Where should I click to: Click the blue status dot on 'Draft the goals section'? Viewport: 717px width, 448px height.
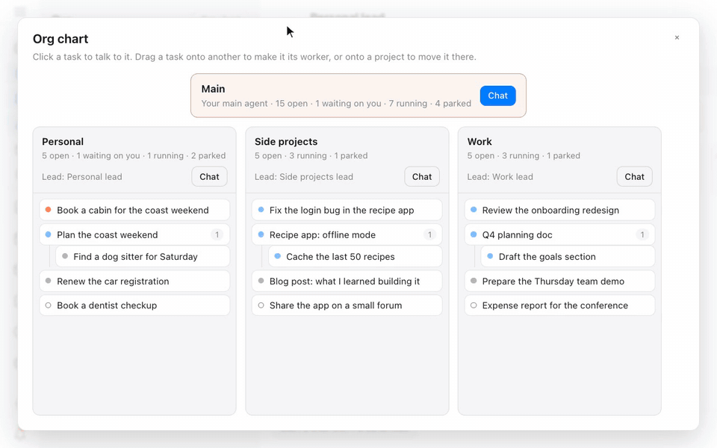(x=490, y=256)
